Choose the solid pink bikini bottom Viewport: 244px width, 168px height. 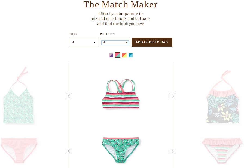click(19, 150)
